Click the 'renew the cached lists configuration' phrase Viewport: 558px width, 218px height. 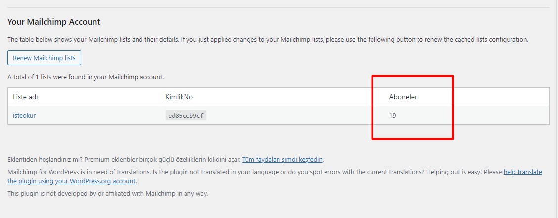(477, 40)
